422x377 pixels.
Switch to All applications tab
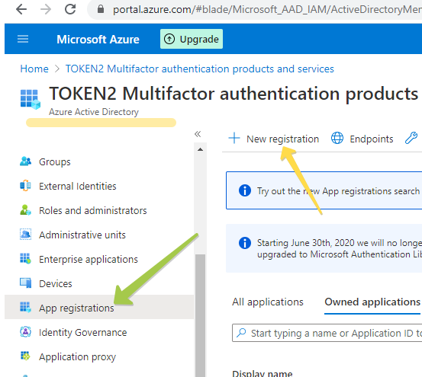click(268, 302)
